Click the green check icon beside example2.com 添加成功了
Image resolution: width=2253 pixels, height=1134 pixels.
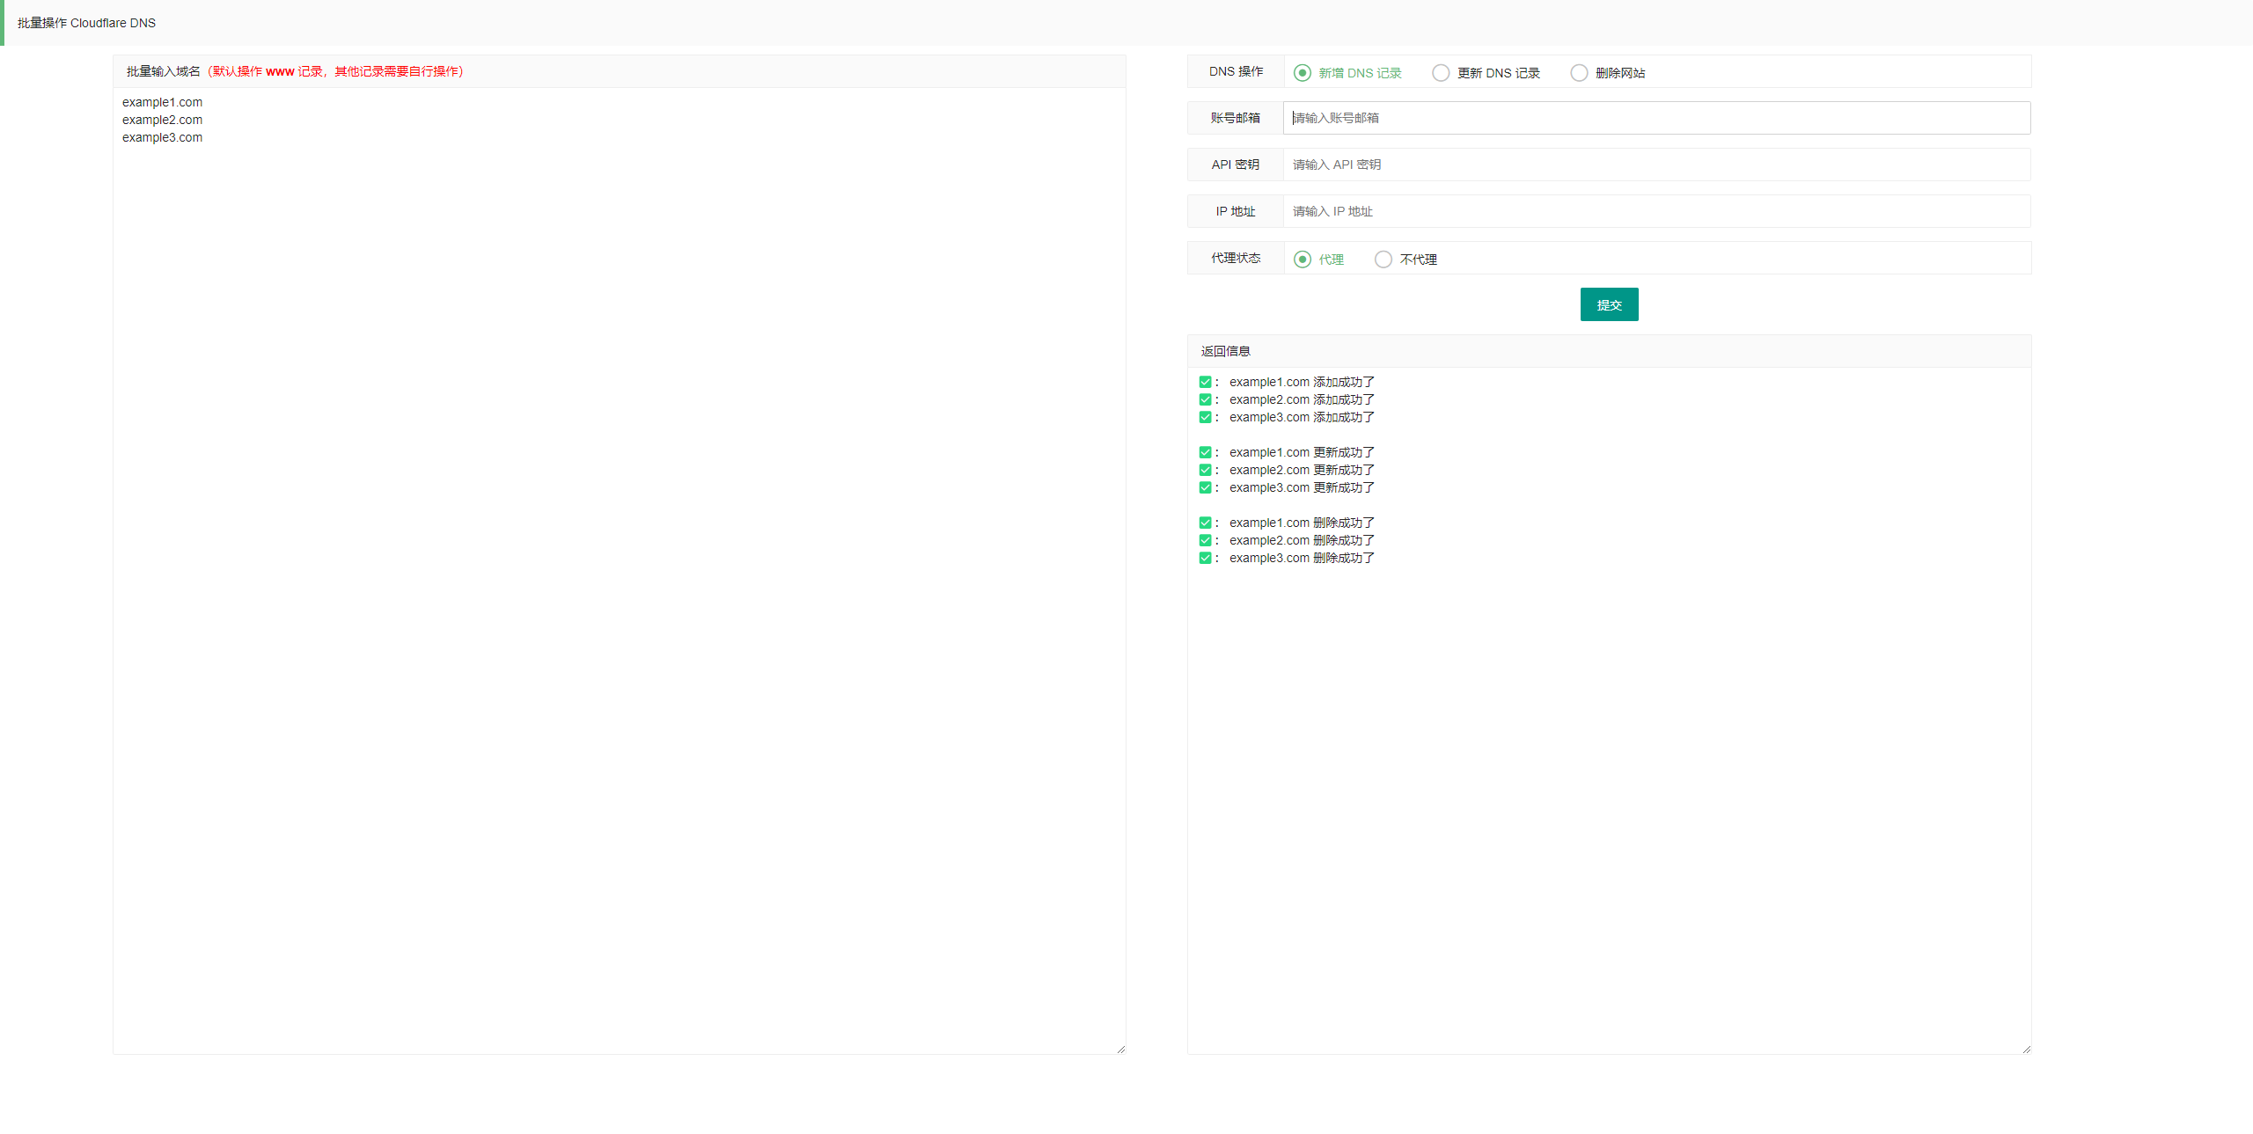tap(1205, 399)
